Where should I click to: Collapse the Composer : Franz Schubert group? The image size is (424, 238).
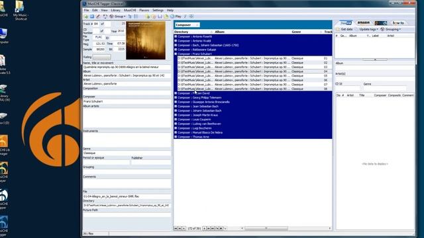coord(176,54)
